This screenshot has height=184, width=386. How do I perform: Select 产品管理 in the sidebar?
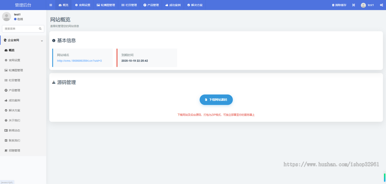(23, 90)
